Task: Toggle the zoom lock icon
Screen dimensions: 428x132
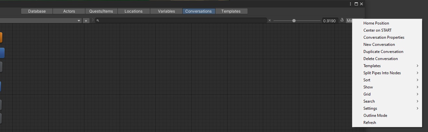Action: tap(342, 20)
